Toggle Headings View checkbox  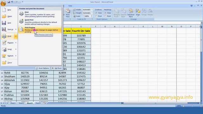pyautogui.click(x=105, y=13)
